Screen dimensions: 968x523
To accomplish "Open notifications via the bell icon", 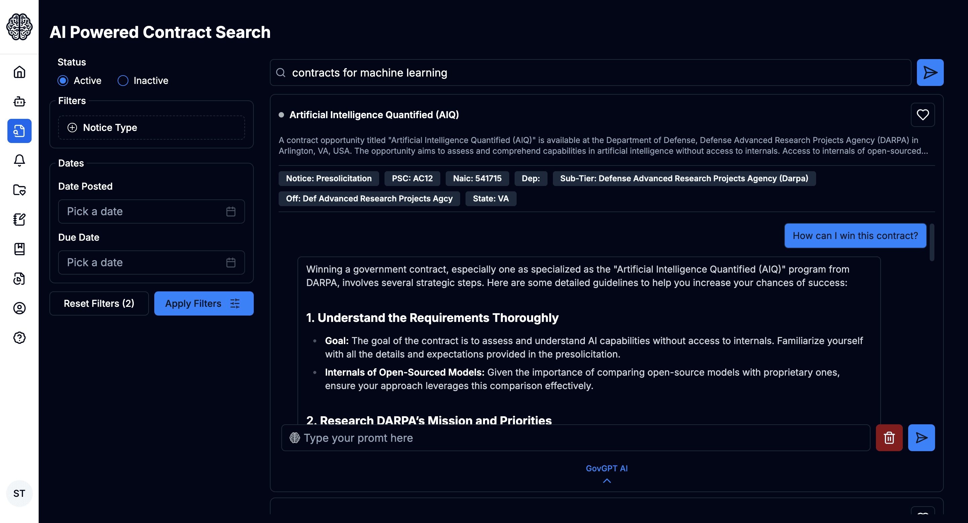I will 19,160.
